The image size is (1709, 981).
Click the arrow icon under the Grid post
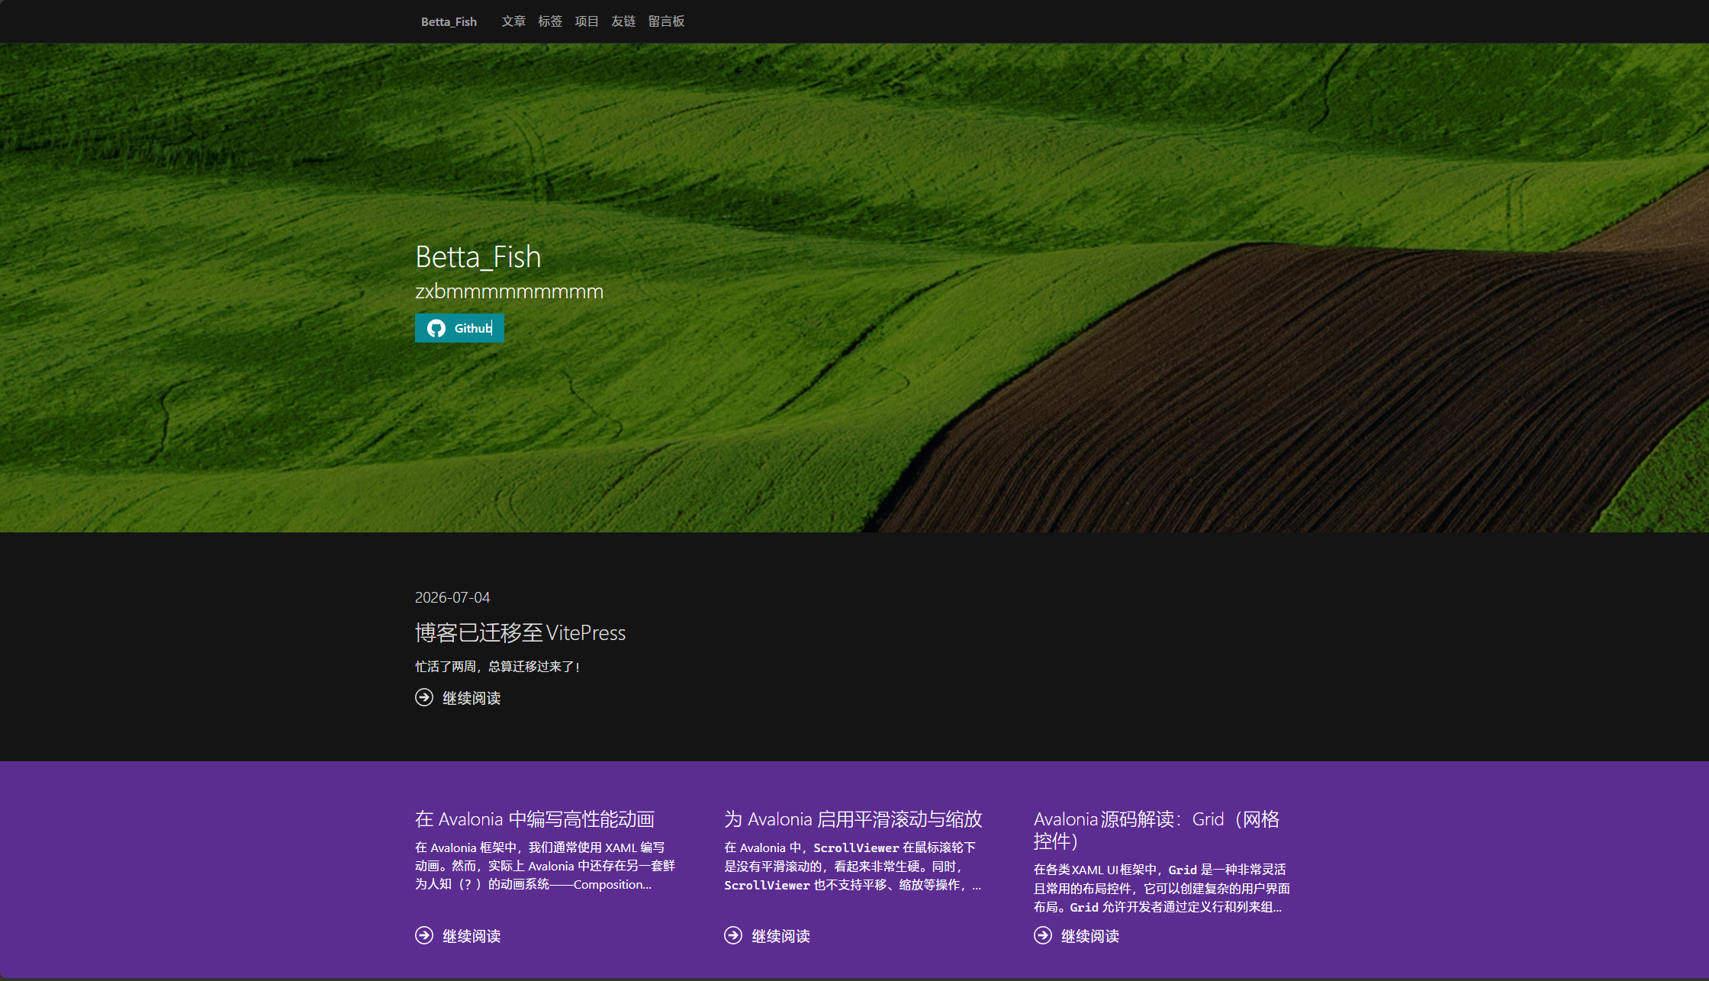point(1043,935)
